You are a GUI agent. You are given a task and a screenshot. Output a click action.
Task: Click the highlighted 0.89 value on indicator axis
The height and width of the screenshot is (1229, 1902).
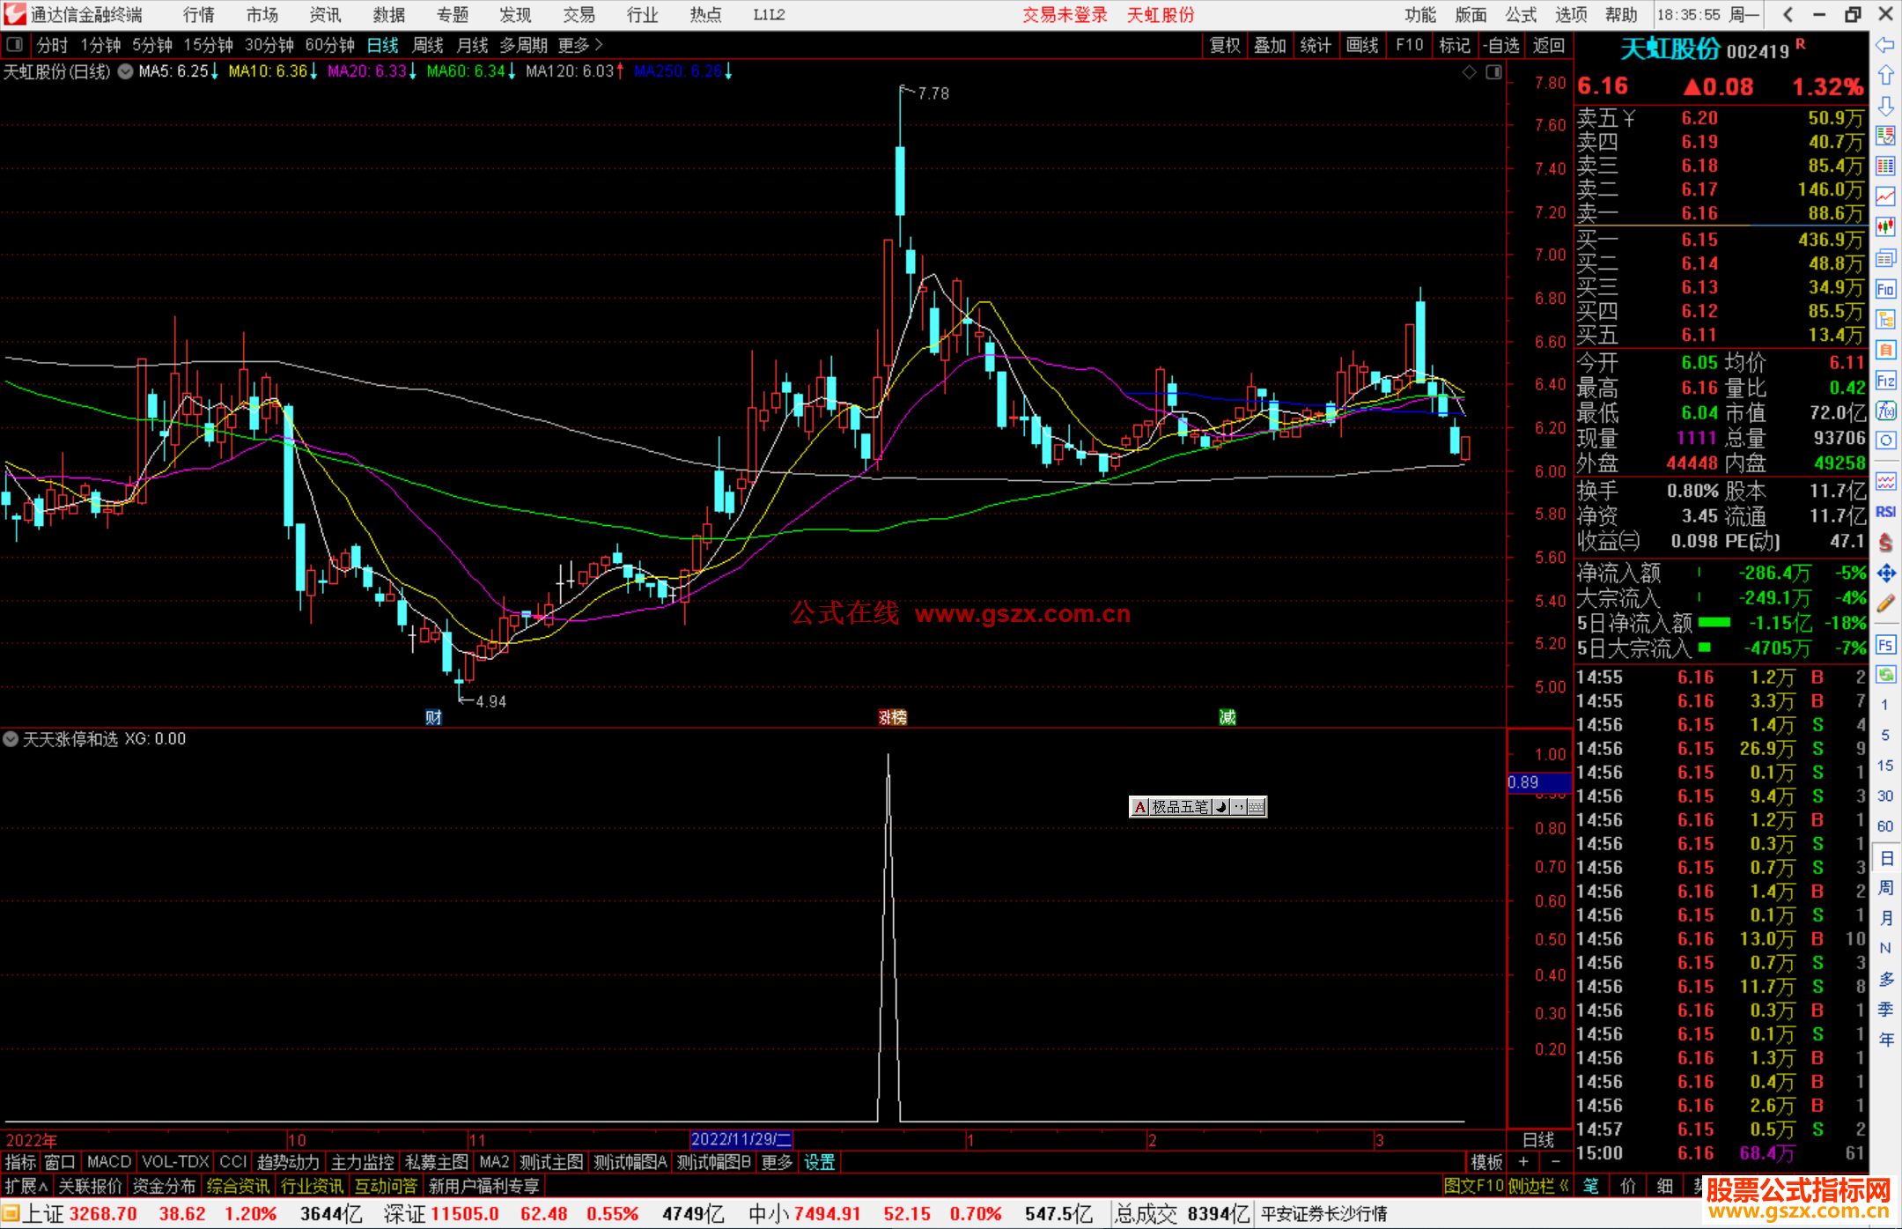[1538, 782]
